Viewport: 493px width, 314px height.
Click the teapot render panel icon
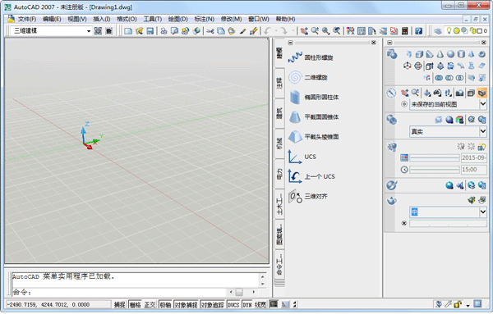click(x=391, y=200)
